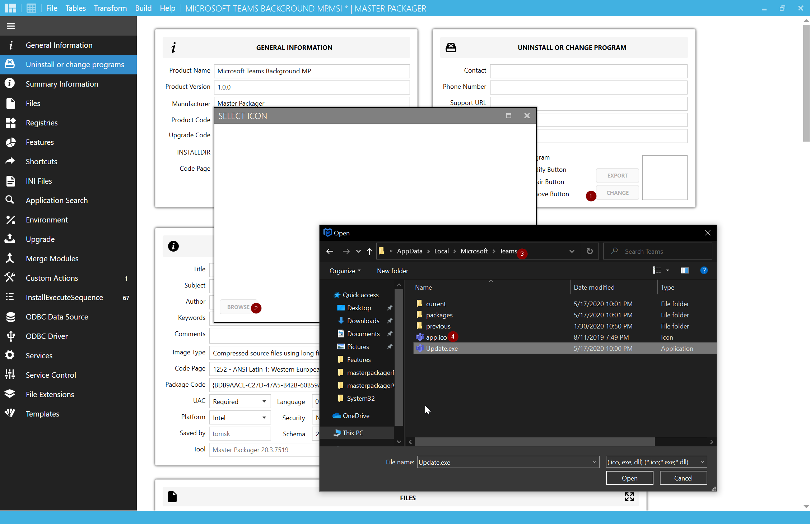This screenshot has height=524, width=810.
Task: Toggle the hamburger sidebar menu
Action: pos(11,26)
